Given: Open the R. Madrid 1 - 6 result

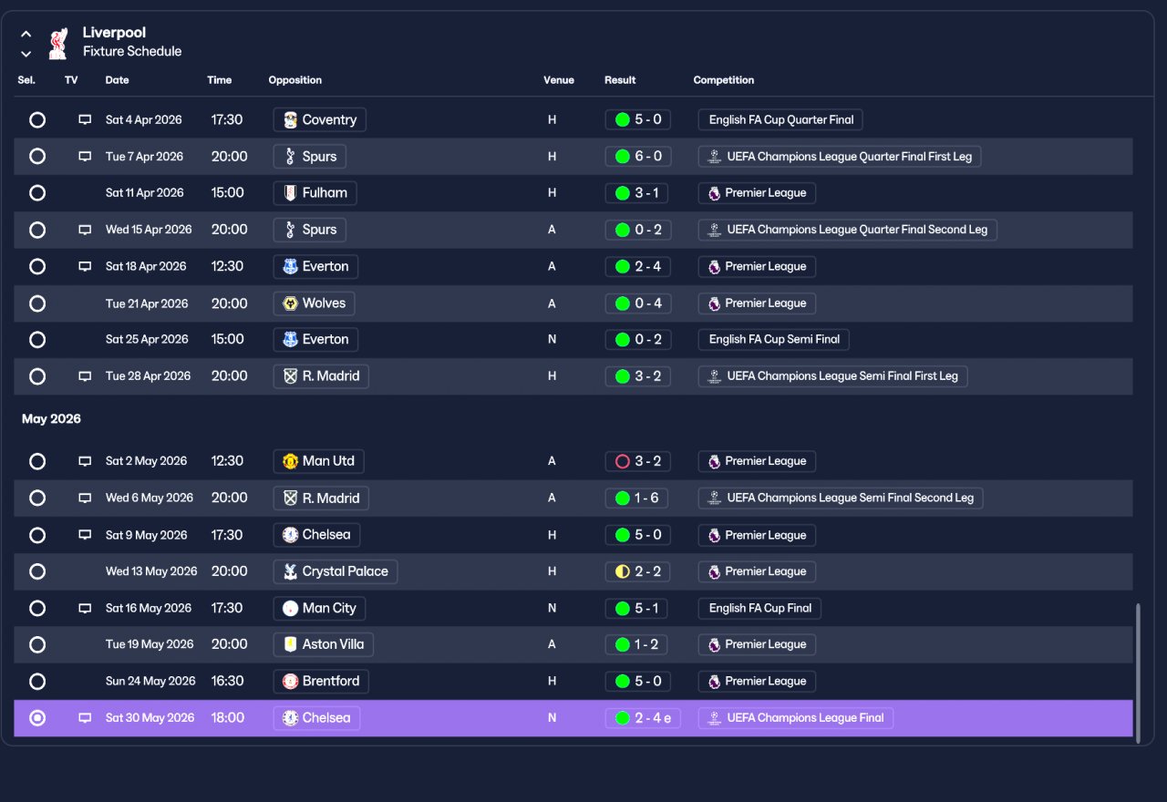Looking at the screenshot, I should pyautogui.click(x=638, y=499).
